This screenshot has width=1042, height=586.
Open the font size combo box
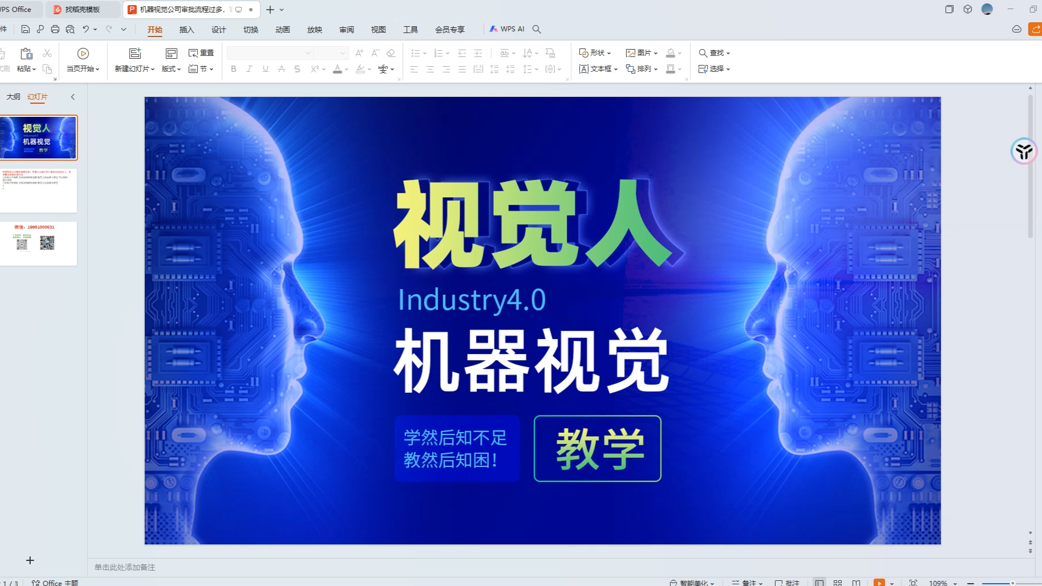click(331, 53)
